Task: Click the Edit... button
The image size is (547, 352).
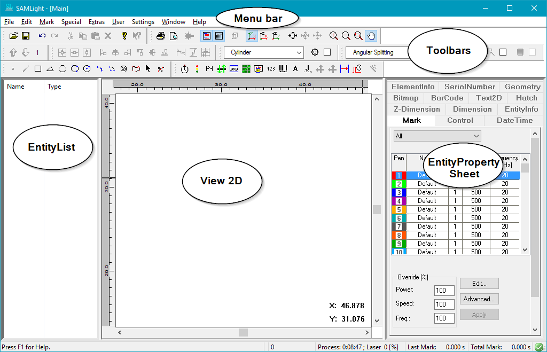Action: click(479, 283)
